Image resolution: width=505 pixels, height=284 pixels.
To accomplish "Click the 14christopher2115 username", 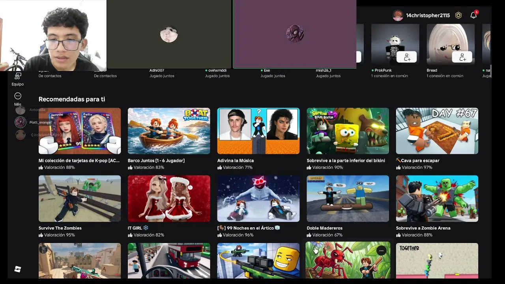I will point(428,15).
